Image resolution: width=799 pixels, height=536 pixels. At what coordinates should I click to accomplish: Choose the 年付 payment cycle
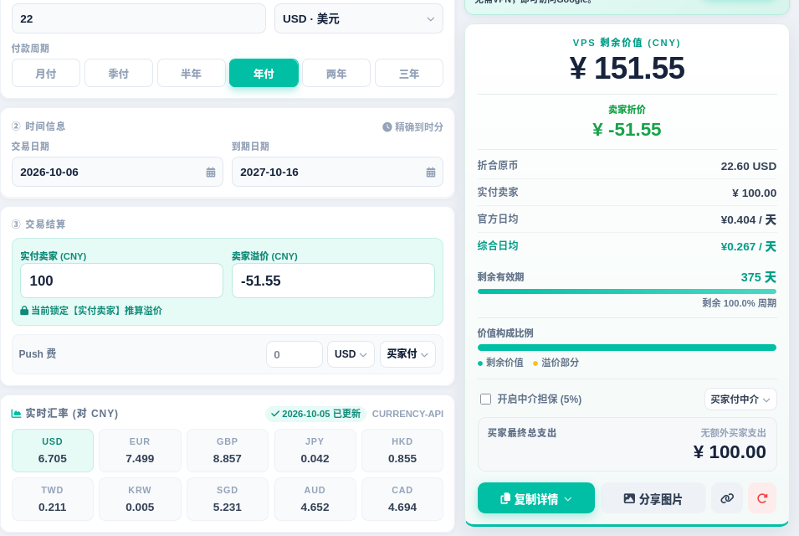tap(264, 73)
